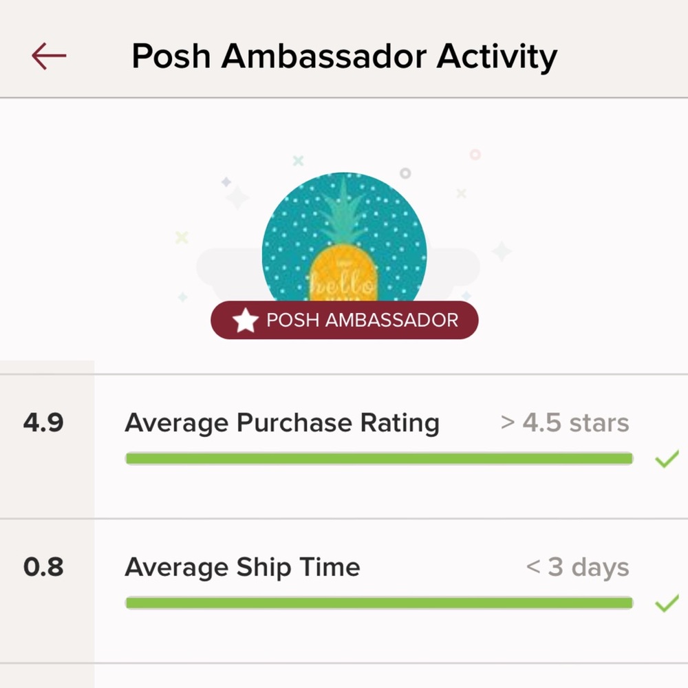Click the green checkmark for Average Purchase Rating
This screenshot has width=688, height=688.
[666, 458]
